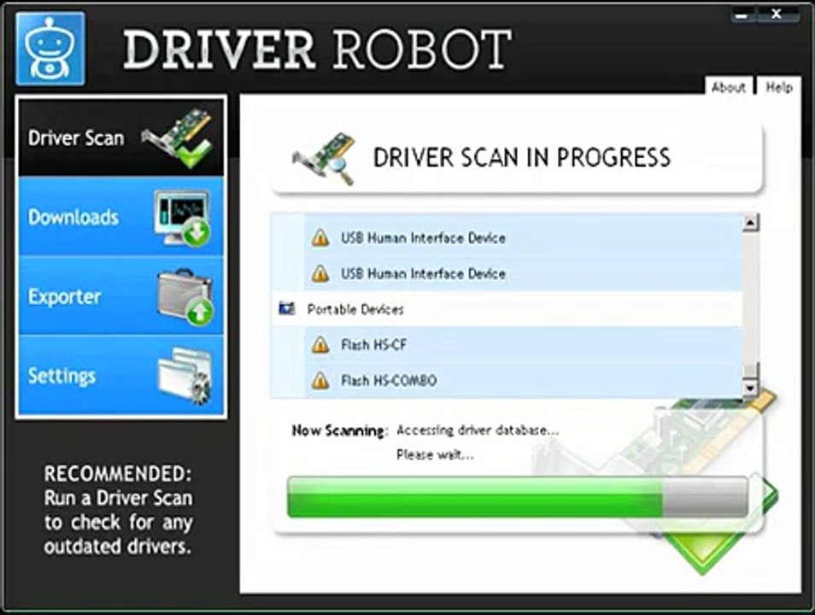Viewport: 815px width, 615px height.
Task: Switch to the About tab
Action: pos(728,87)
